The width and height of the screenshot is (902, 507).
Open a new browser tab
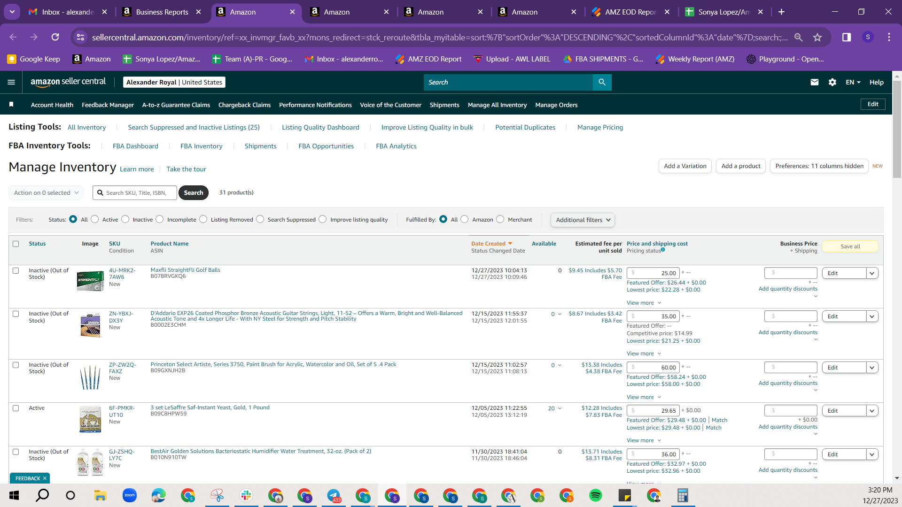tap(781, 12)
